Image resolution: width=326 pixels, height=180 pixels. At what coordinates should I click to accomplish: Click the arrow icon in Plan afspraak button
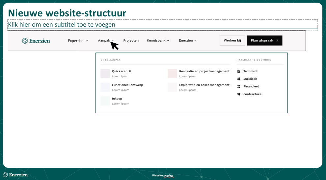click(277, 40)
